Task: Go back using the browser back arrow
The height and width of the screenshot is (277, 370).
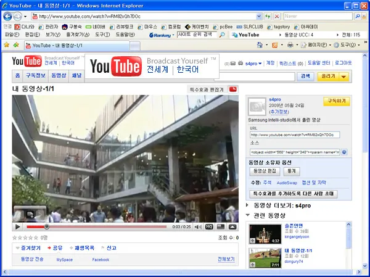Action: [8, 16]
